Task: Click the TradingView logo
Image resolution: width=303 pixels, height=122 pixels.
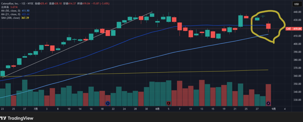Action: click(17, 118)
